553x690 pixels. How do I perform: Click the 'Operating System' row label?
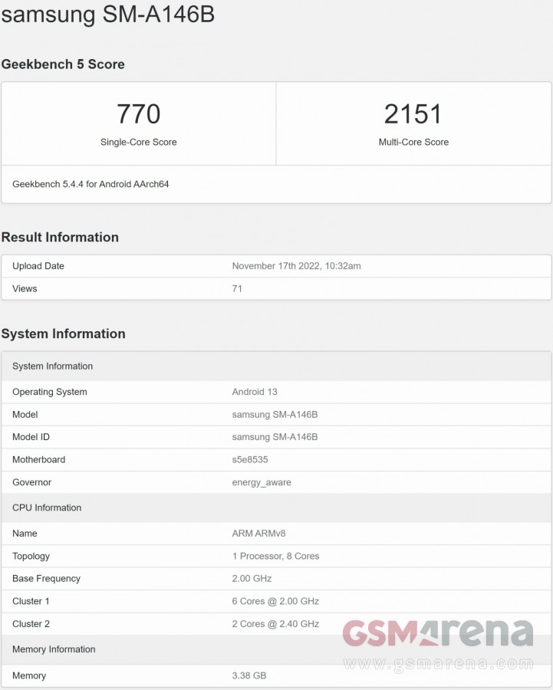click(x=50, y=392)
